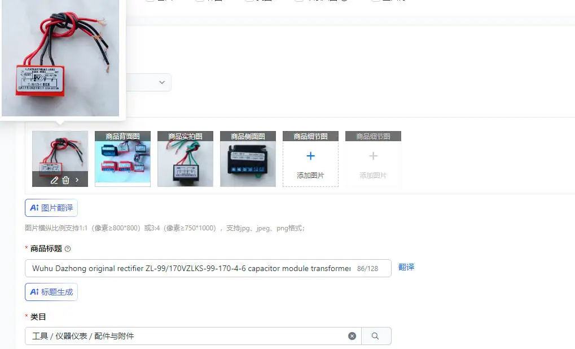
Task: Select the 商品实拍图 thumbnail
Action: tap(185, 159)
